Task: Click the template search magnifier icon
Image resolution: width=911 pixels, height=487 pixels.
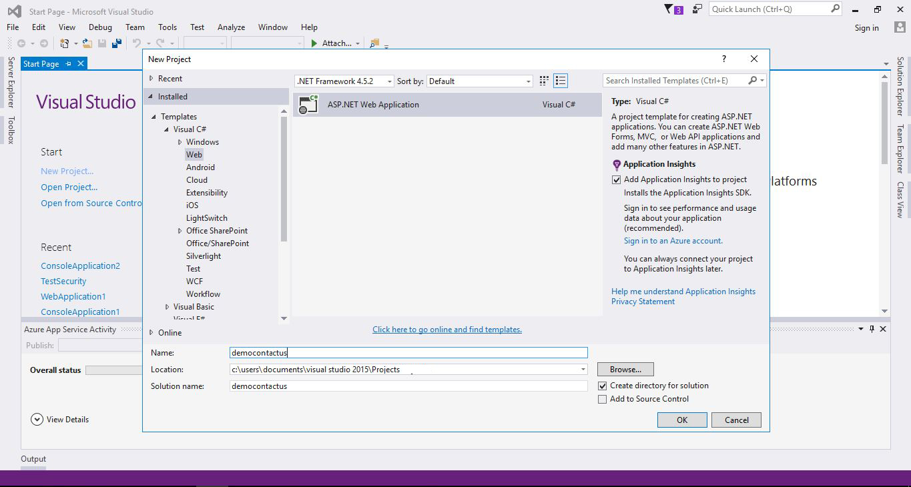Action: 753,81
